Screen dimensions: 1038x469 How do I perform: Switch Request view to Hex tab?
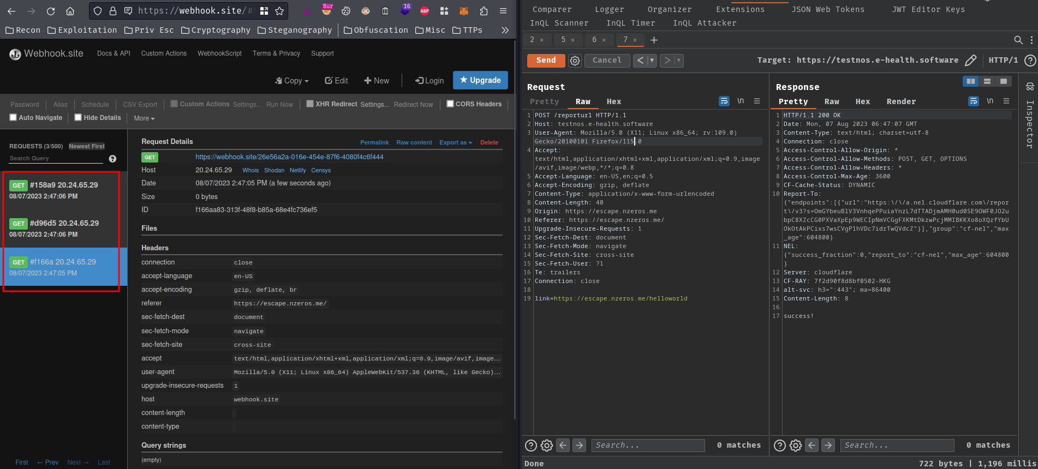click(614, 101)
